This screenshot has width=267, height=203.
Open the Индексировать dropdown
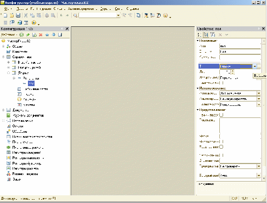tap(259, 99)
